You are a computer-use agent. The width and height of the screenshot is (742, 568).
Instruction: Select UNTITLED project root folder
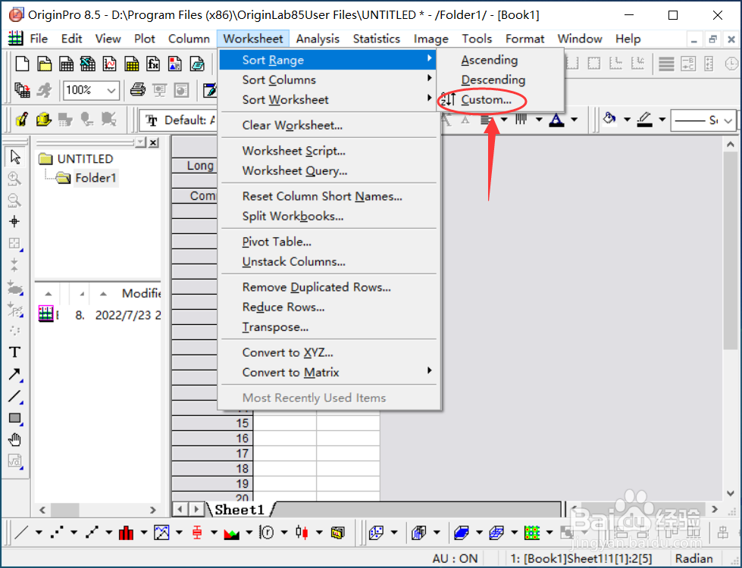[85, 159]
